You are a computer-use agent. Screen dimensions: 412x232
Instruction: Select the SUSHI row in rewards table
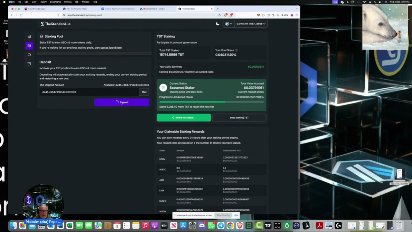[x=211, y=201]
